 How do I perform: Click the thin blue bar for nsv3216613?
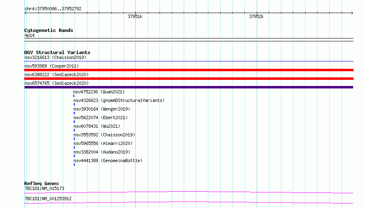coord(189,61)
